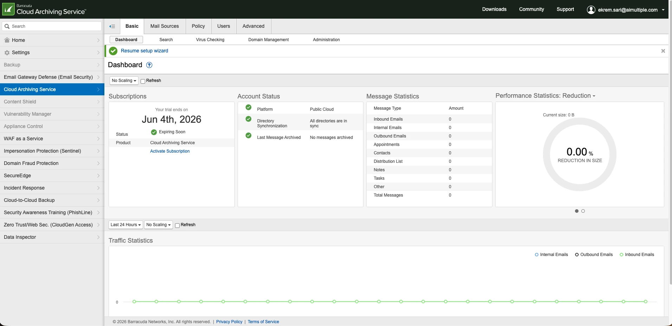Screen dimensions: 672x326
Task: Click the sidebar Search input field
Action: [x=52, y=26]
